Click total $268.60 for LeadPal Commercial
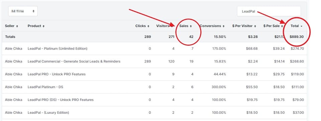 [297, 61]
